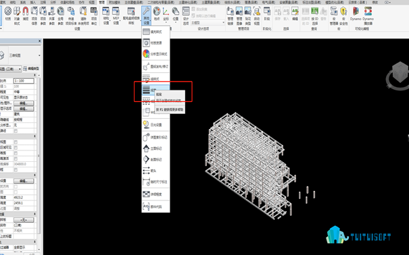
Task: Open the MEP 设置 dropdown
Action: [x=116, y=16]
